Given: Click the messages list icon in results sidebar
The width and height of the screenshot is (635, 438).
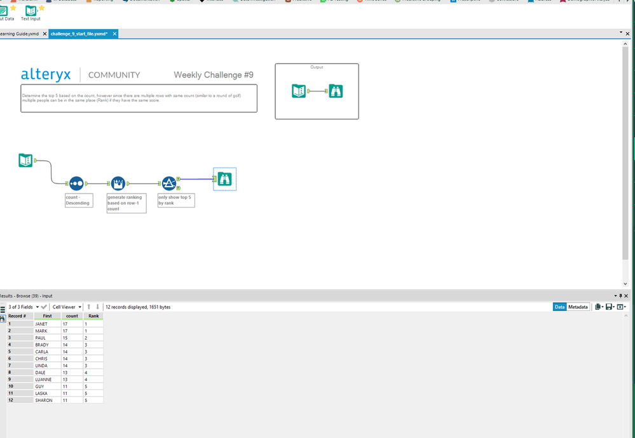Looking at the screenshot, I should (3, 310).
